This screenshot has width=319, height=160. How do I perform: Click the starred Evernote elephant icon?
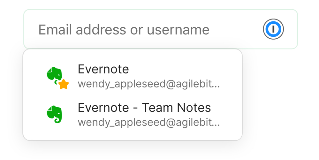click(54, 75)
